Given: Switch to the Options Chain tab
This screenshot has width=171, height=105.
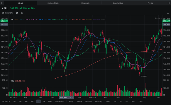Looking at the screenshot, I should coord(53,3).
